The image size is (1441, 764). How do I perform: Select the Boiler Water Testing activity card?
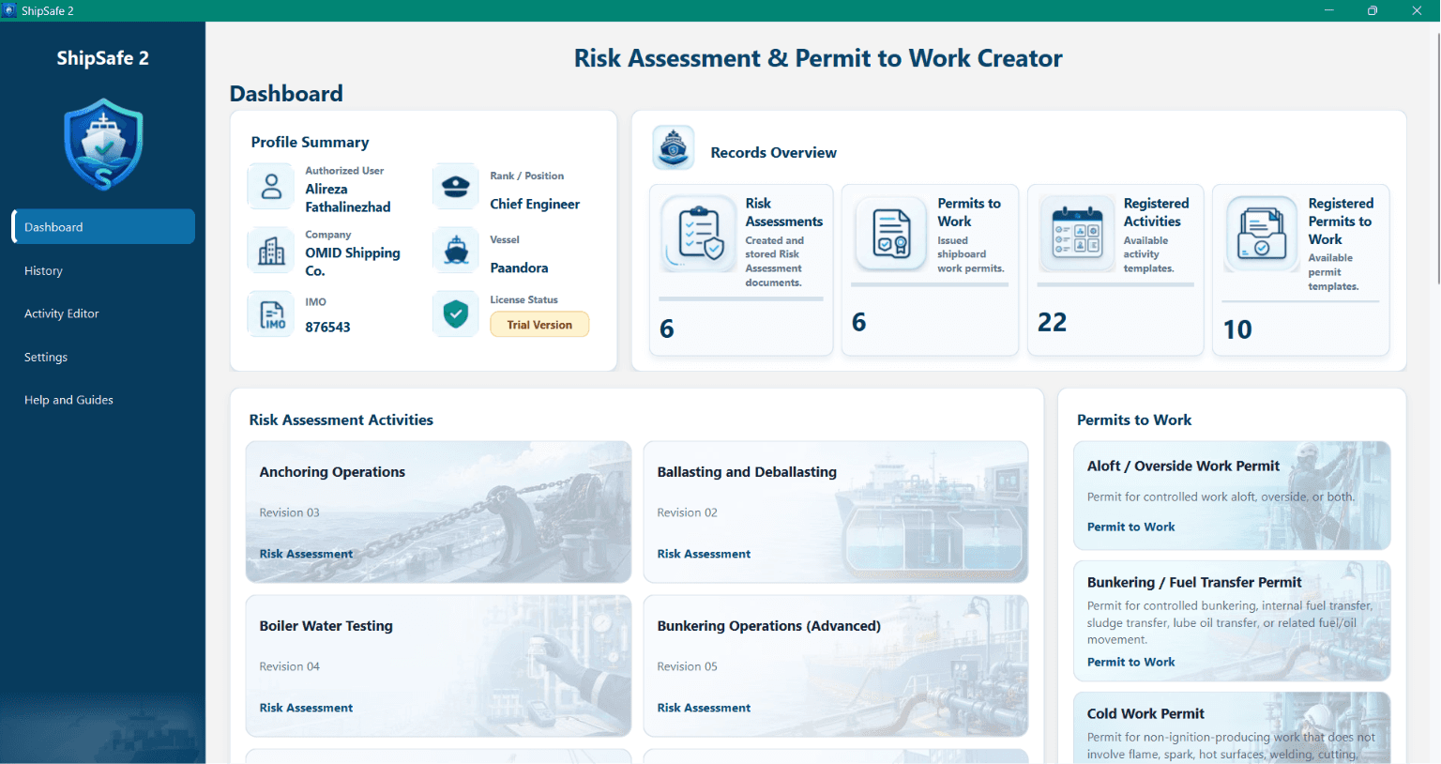pos(438,665)
